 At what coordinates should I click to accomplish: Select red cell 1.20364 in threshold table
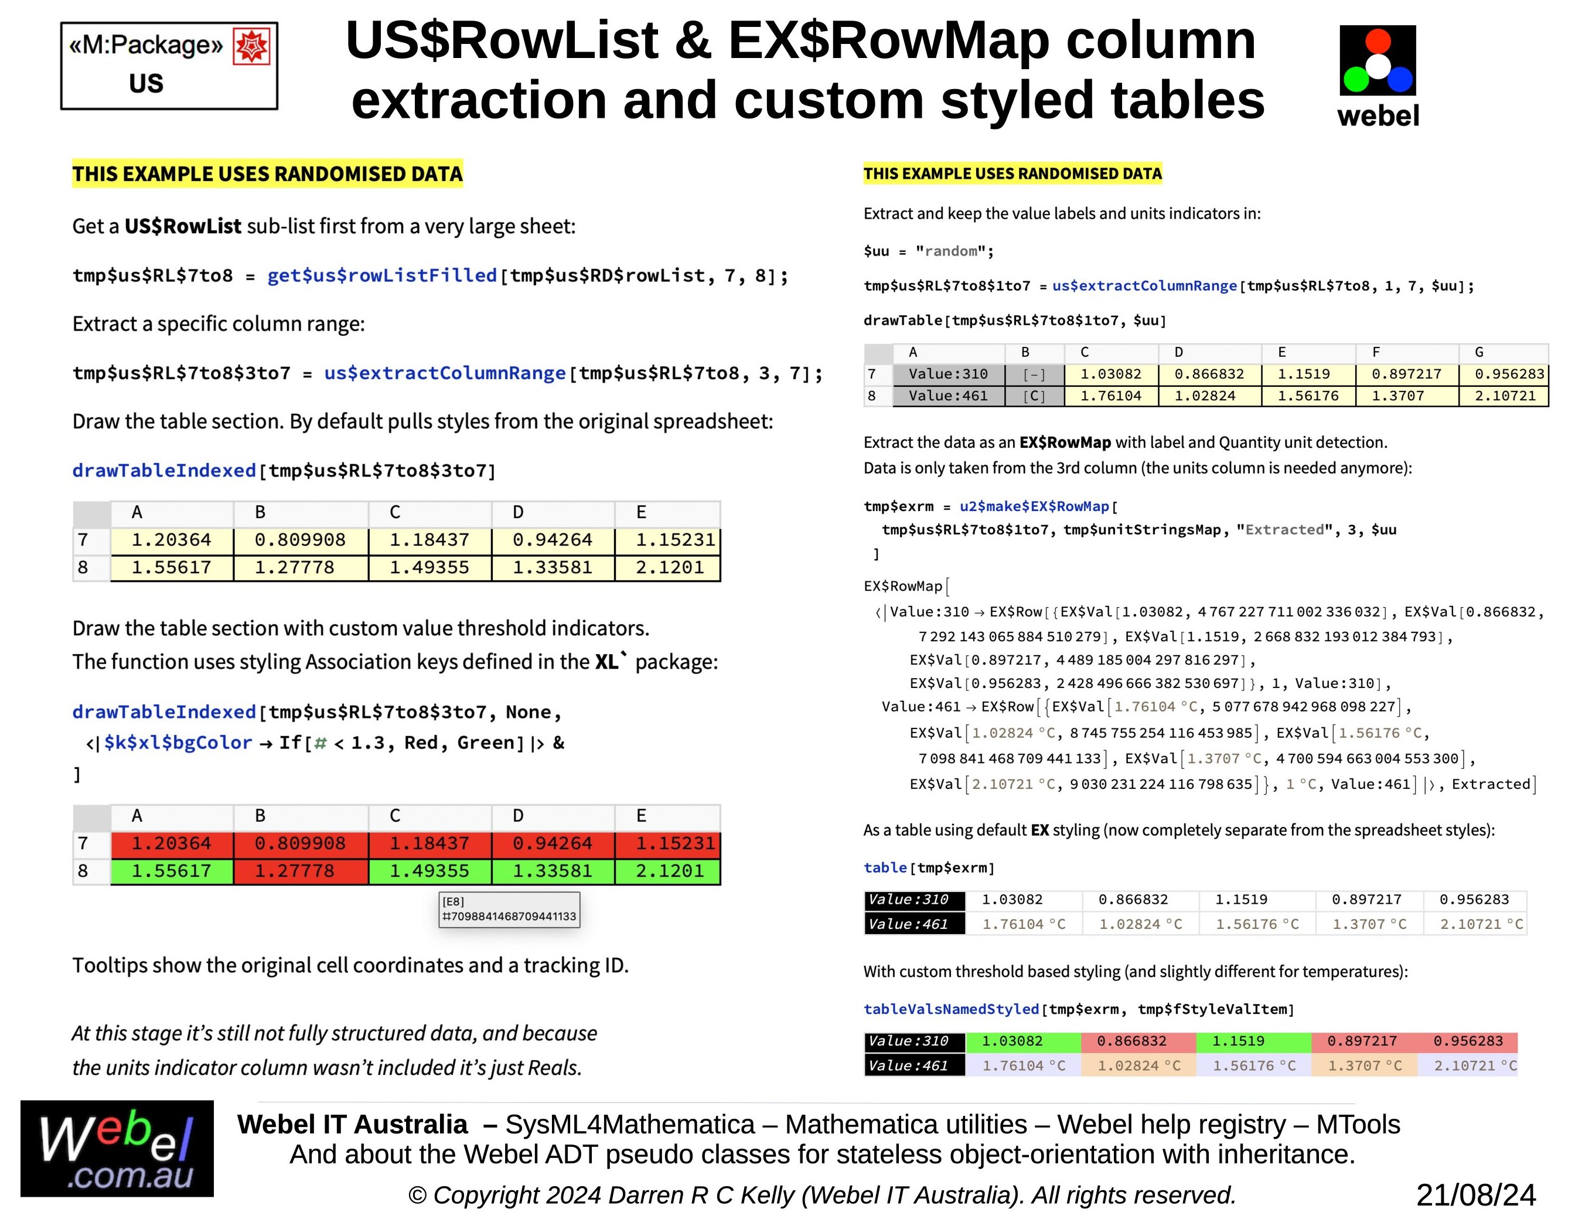coord(172,844)
